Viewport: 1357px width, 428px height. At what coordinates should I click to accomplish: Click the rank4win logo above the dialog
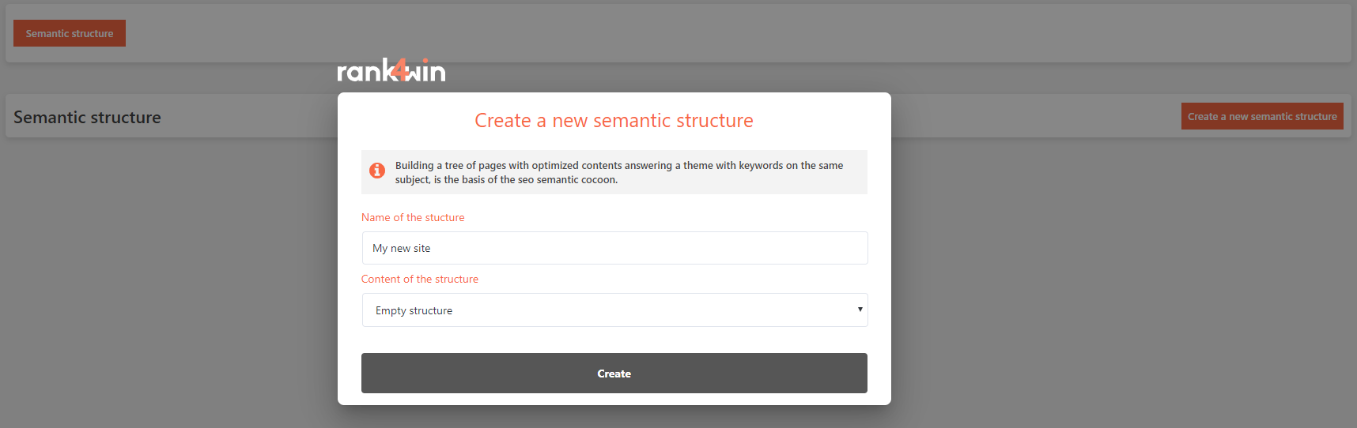point(391,71)
